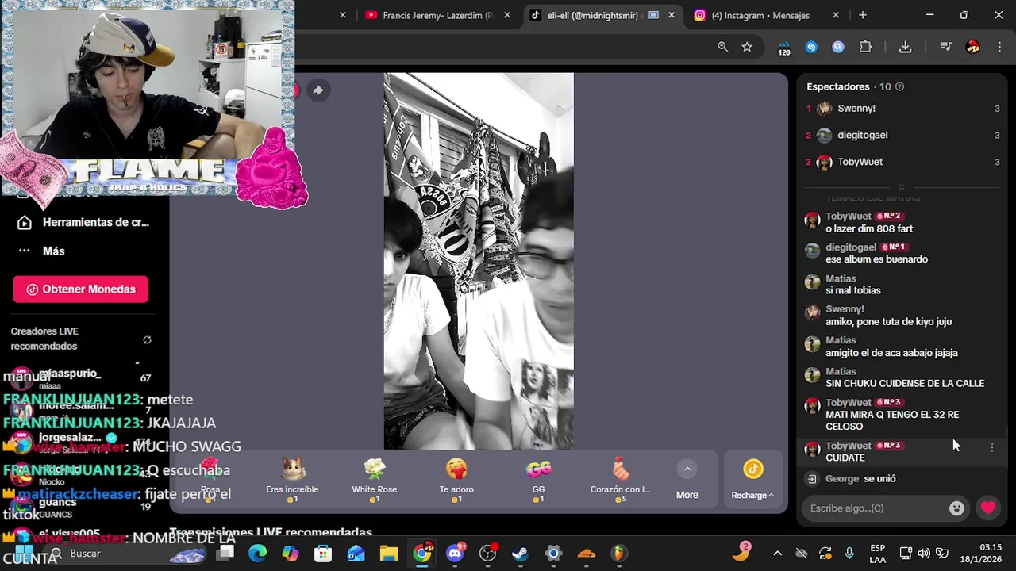This screenshot has width=1016, height=571.
Task: Send a like with the heart button
Action: 987,508
